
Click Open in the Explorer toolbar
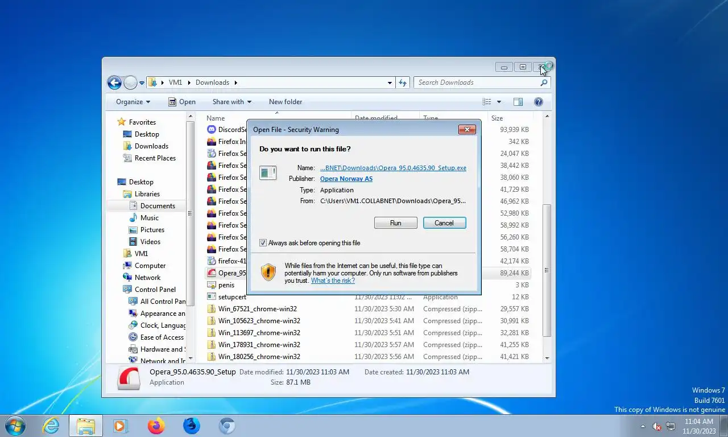[182, 102]
